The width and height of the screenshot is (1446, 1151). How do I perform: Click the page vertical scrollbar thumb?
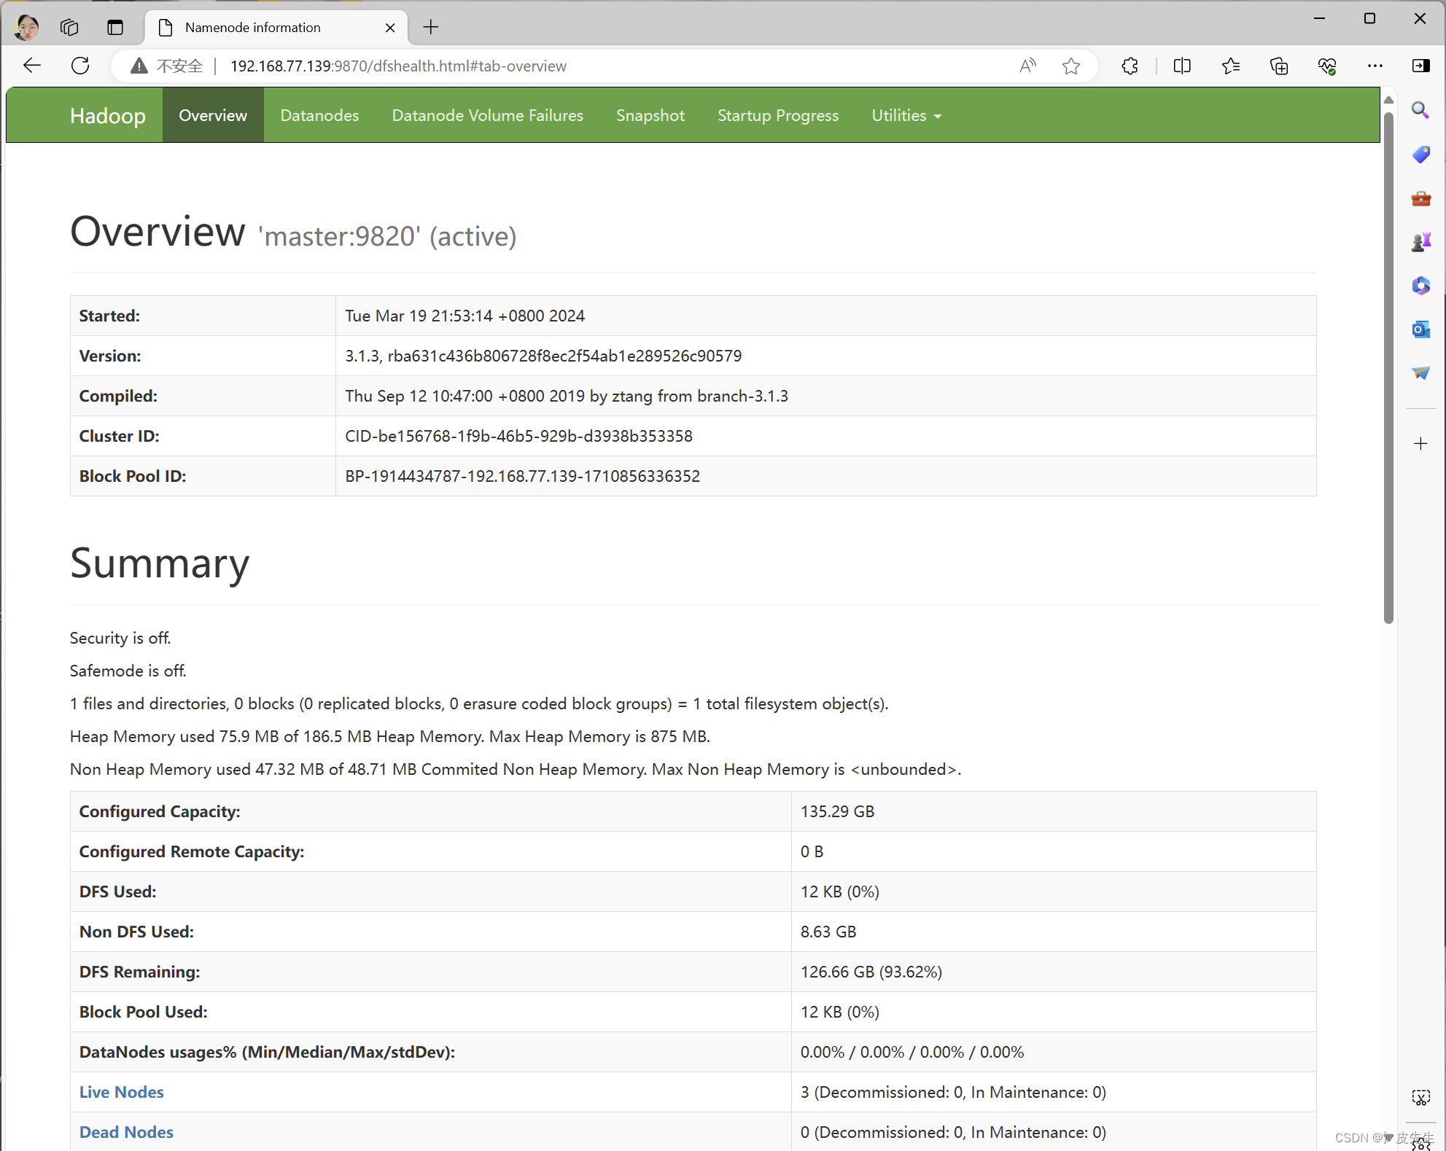pyautogui.click(x=1388, y=368)
